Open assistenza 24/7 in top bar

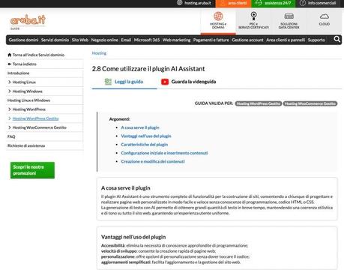pyautogui.click(x=274, y=3)
